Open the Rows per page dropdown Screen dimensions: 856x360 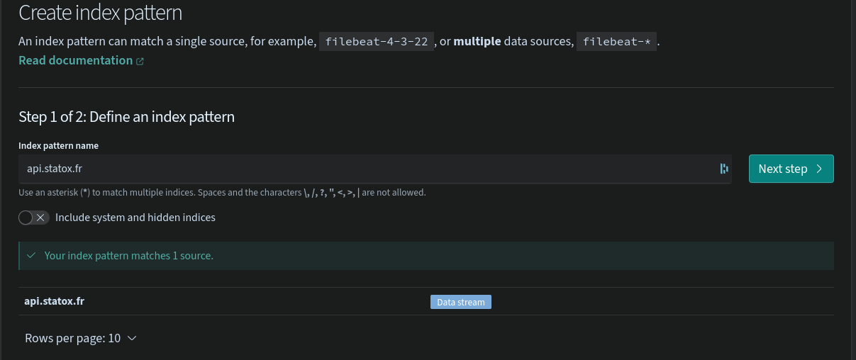pos(80,338)
